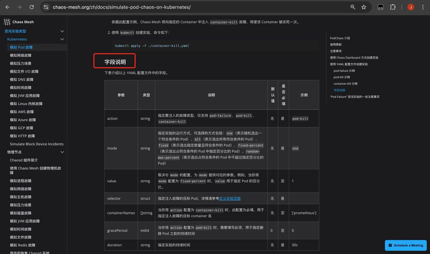This screenshot has height=254, width=430.
Task: Open 模拟文件故障 page
Action: point(20,237)
